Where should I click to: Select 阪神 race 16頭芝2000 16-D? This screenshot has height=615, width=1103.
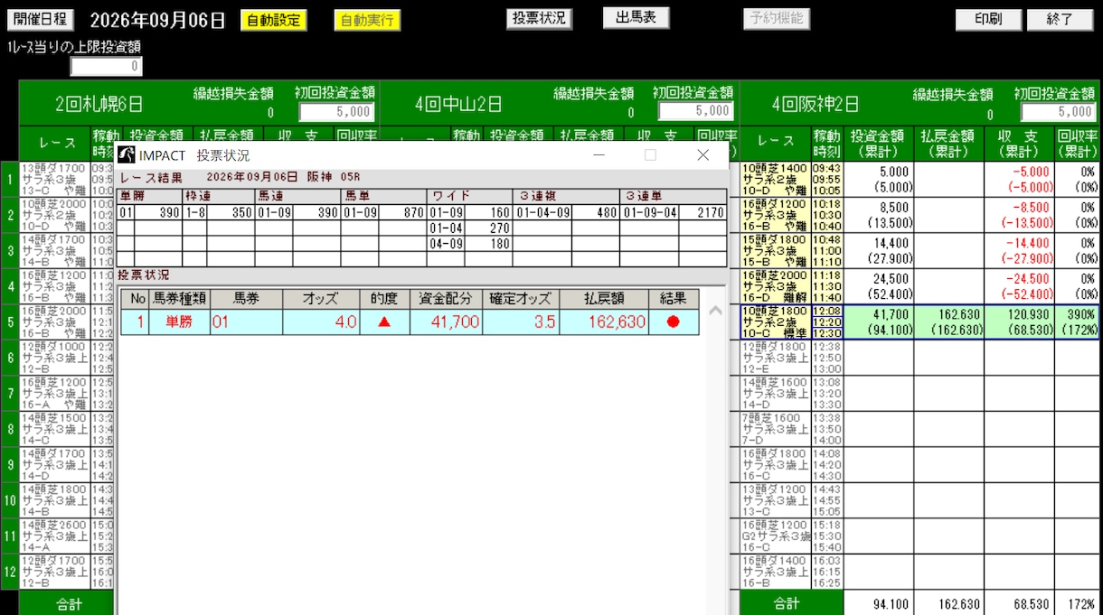(x=775, y=285)
